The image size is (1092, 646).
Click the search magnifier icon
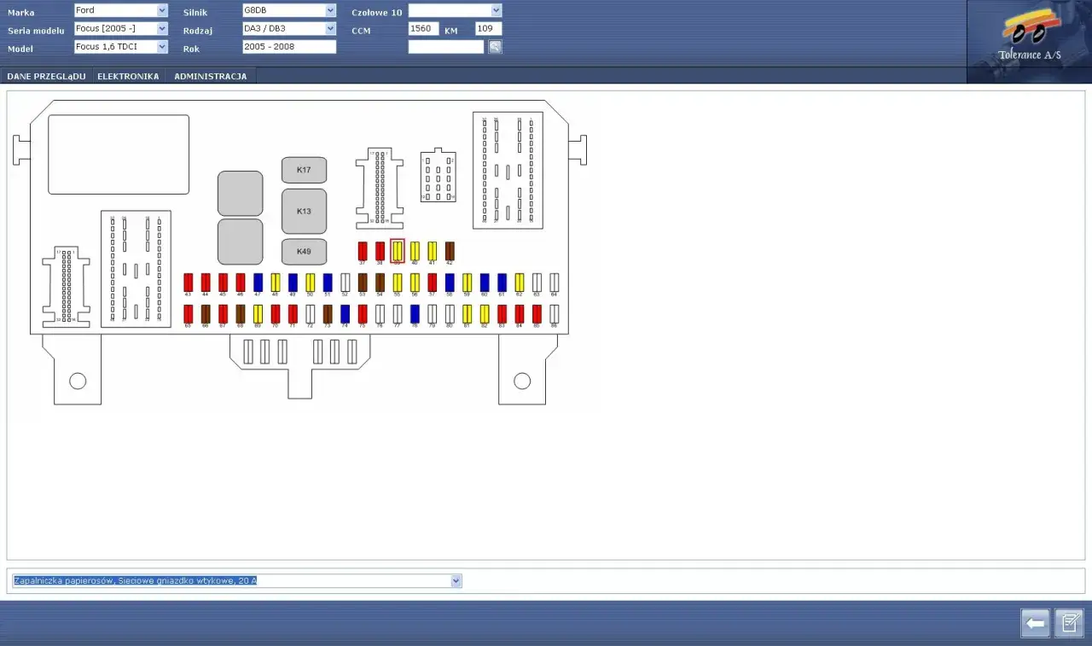(x=495, y=47)
